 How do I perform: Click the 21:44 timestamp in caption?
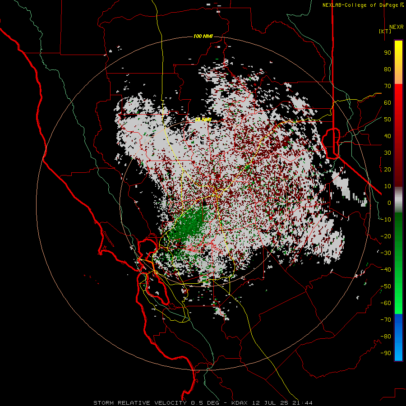tap(303, 403)
